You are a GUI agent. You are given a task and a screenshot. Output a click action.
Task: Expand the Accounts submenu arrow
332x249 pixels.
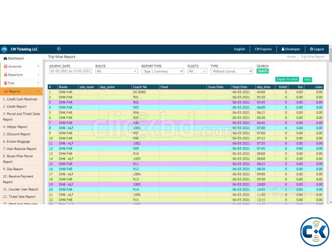(x=38, y=66)
